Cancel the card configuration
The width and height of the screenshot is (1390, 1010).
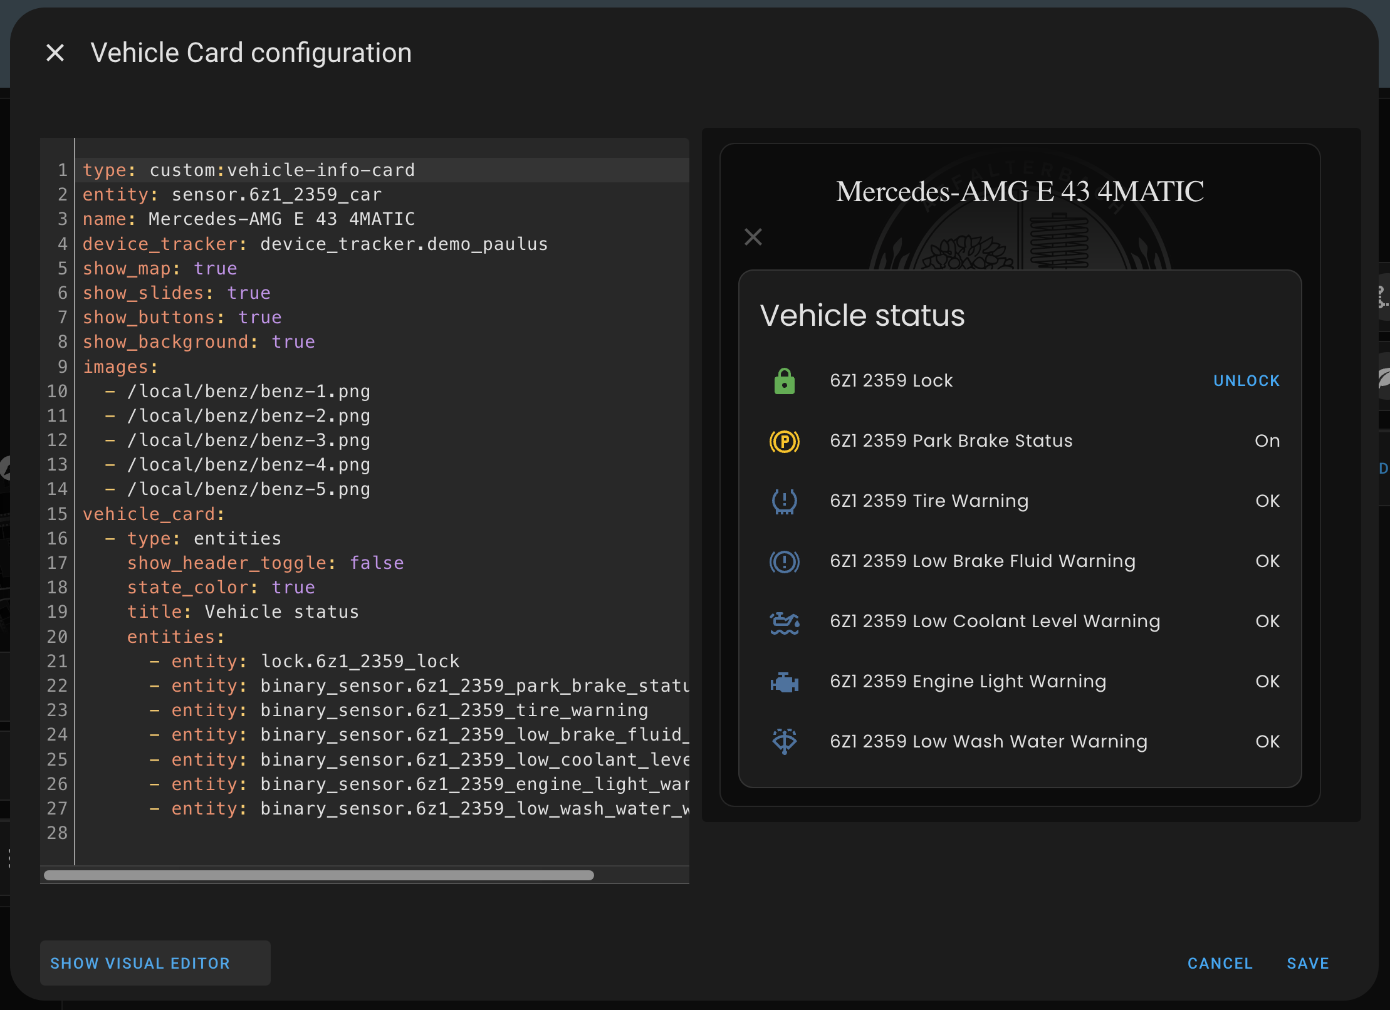coord(1220,963)
